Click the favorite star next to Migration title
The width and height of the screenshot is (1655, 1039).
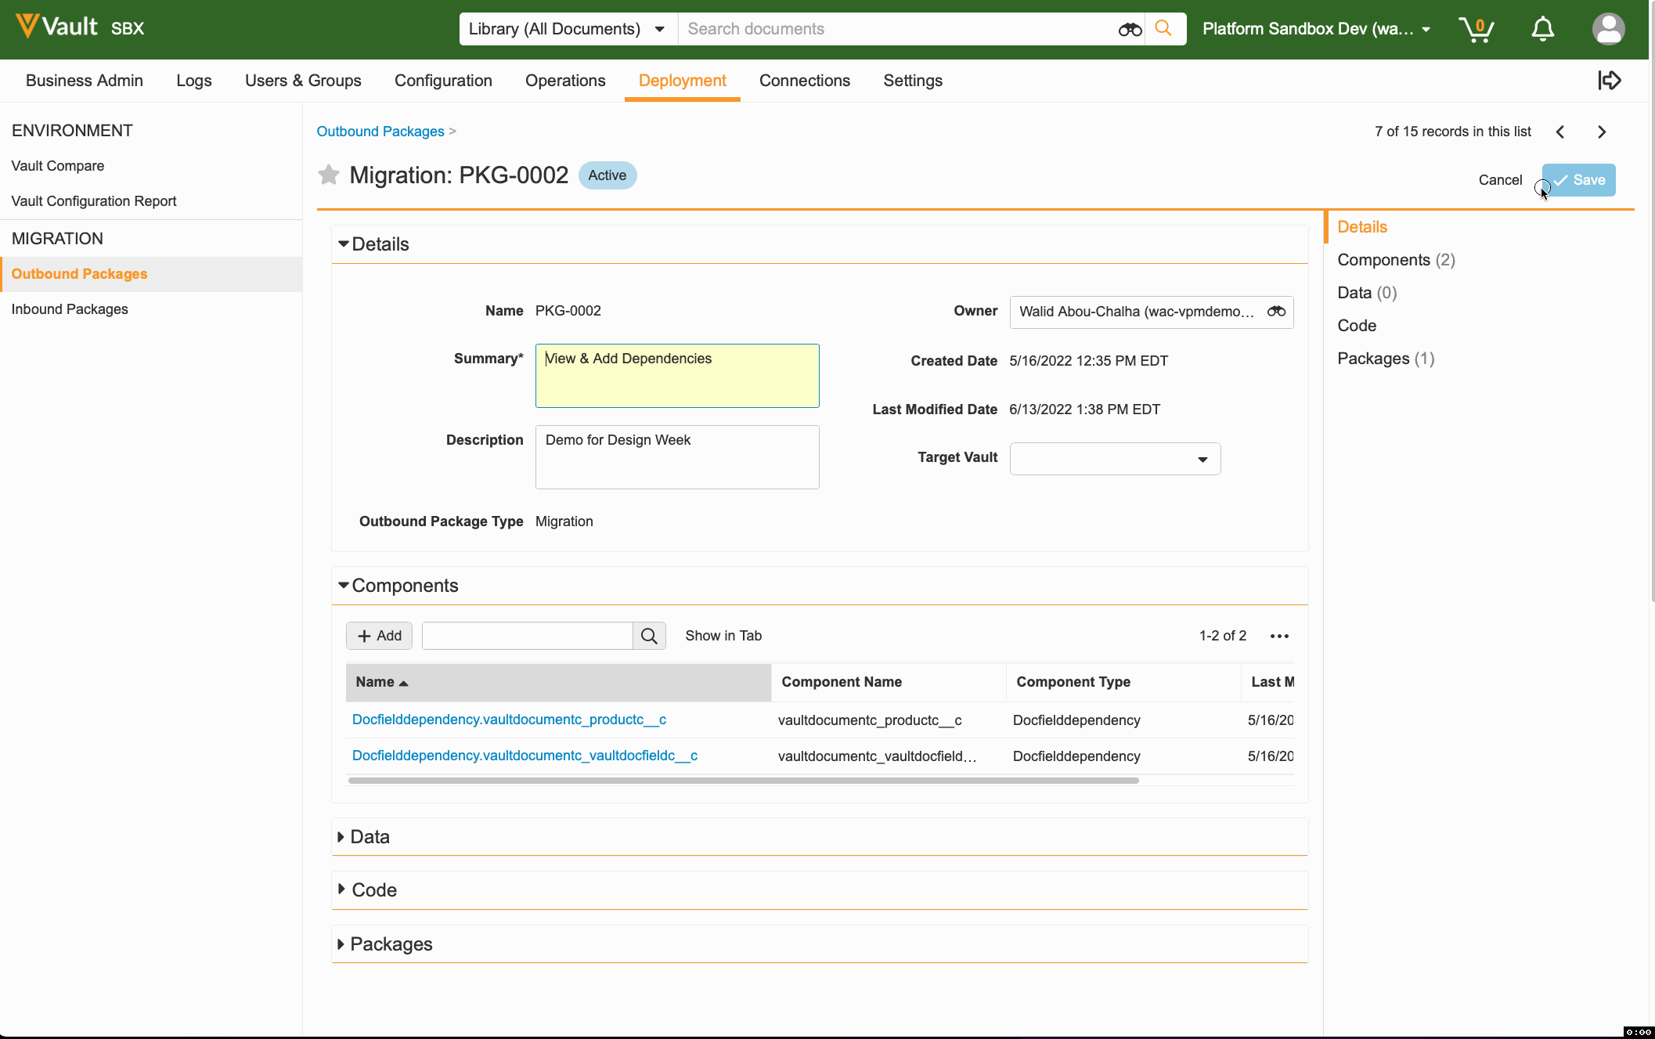pos(328,175)
